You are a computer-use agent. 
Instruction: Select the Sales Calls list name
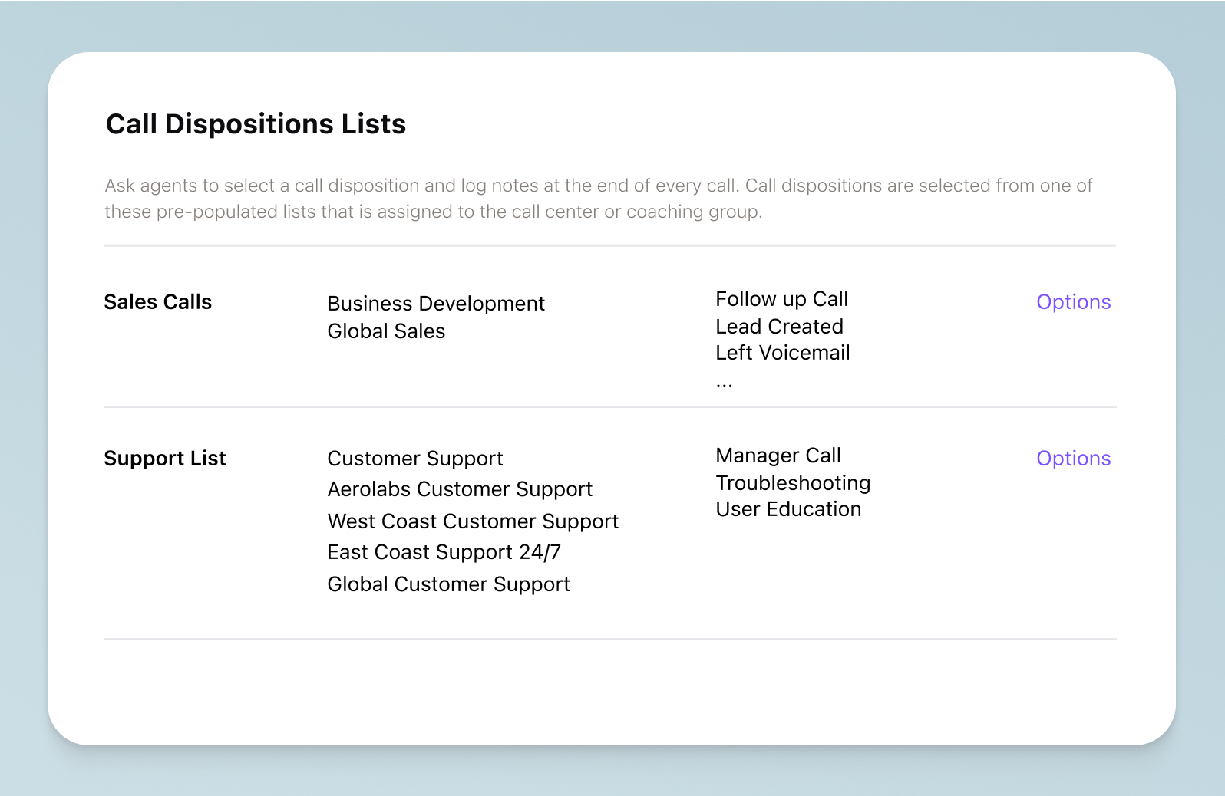click(x=157, y=301)
